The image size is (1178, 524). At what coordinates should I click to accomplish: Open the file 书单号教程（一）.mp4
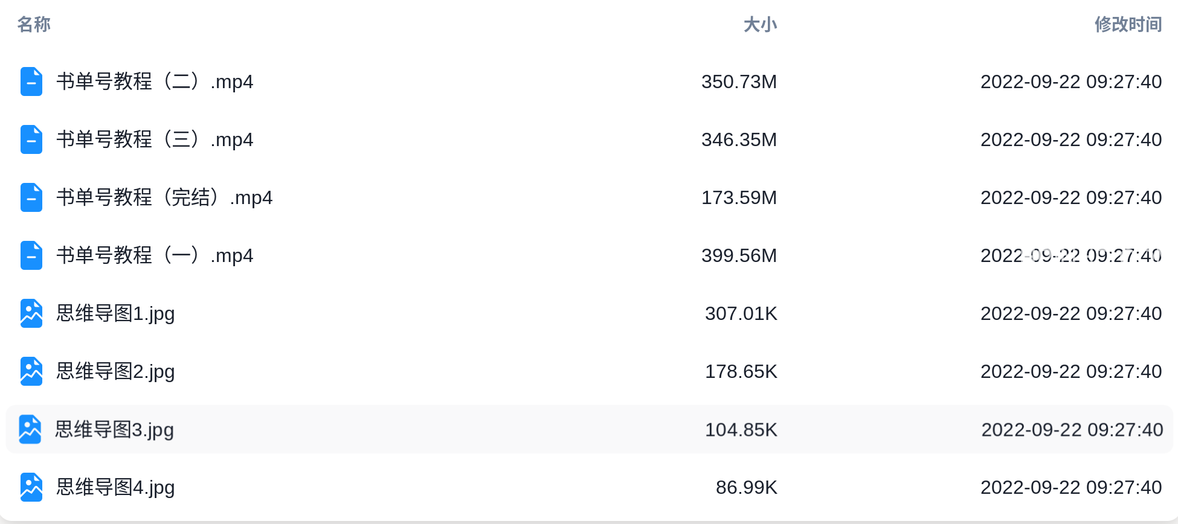(155, 255)
